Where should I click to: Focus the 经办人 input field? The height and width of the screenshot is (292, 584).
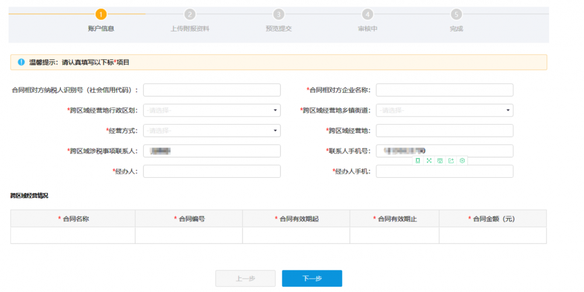tap(211, 171)
